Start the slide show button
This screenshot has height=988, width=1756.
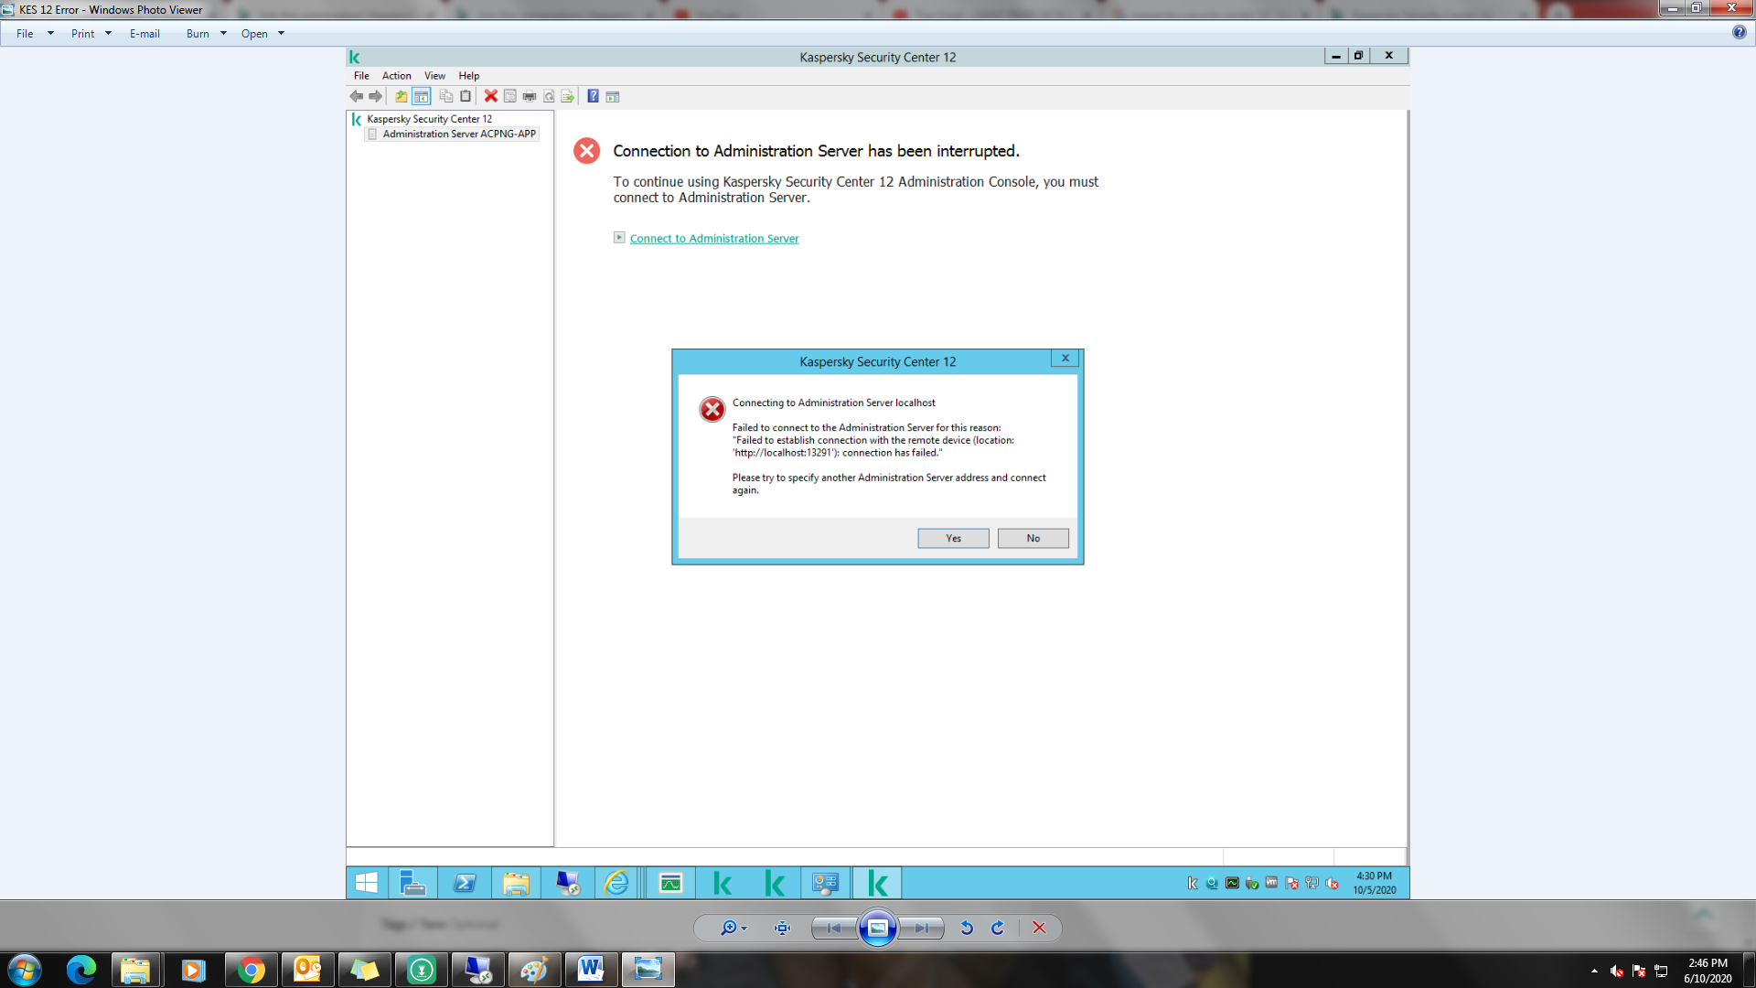click(x=878, y=928)
